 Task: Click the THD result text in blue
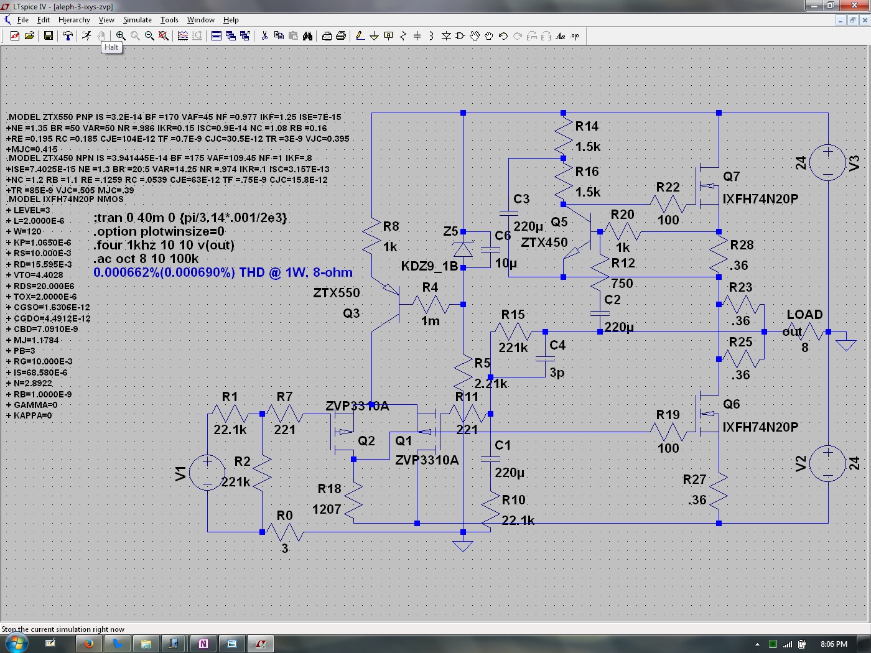click(x=223, y=272)
